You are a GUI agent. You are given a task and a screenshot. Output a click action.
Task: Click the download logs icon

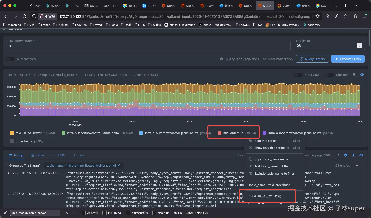click(x=353, y=155)
